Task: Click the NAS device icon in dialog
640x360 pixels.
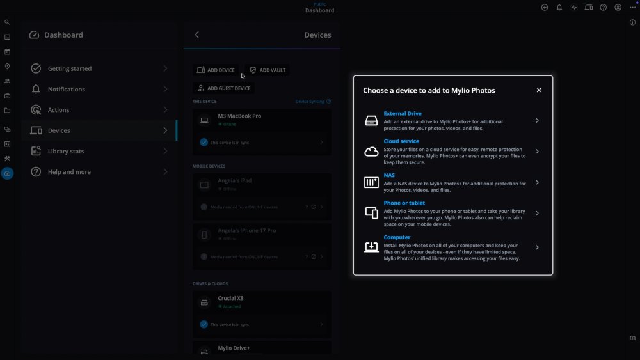Action: 371,182
